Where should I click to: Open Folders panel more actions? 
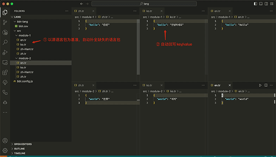[x=67, y=11]
